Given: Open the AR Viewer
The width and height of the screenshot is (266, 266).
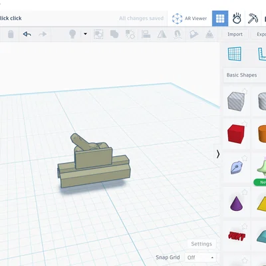Looking at the screenshot, I should (x=190, y=19).
